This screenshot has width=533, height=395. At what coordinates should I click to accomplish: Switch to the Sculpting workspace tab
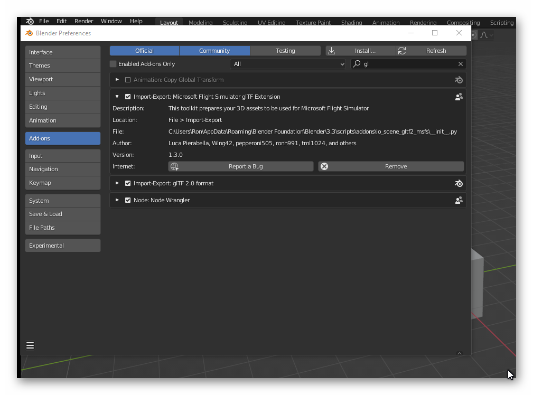coord(235,22)
